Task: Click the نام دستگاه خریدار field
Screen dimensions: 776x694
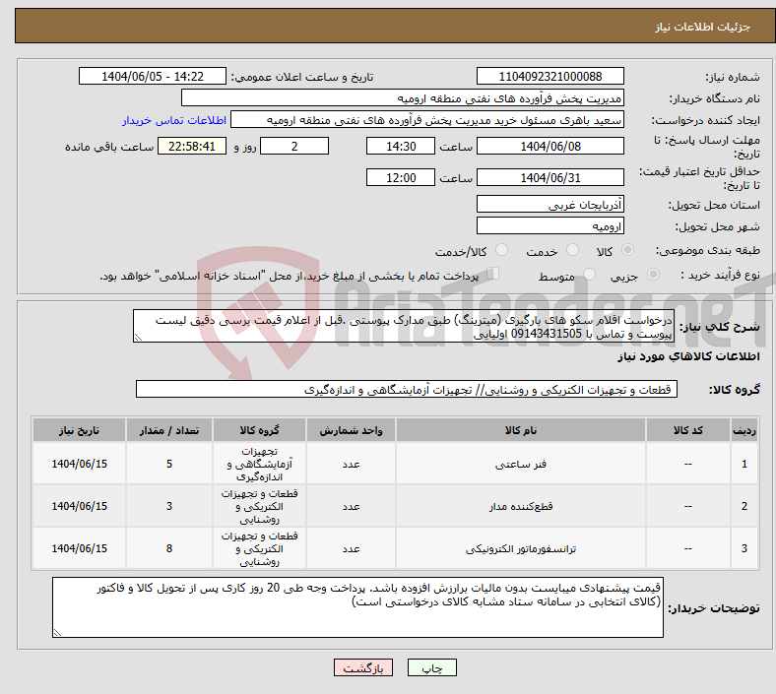Action: (403, 97)
